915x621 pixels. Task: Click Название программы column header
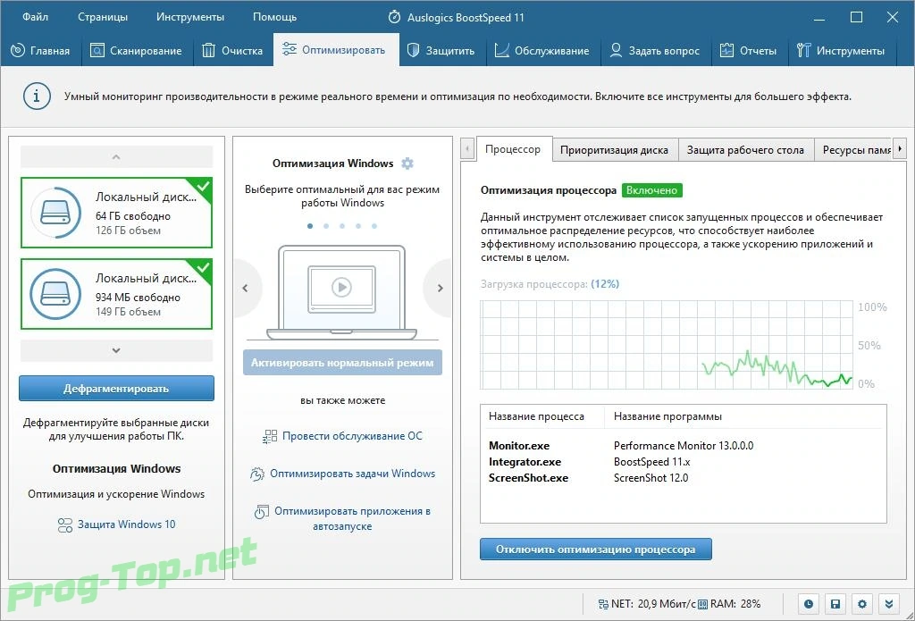[x=667, y=416]
